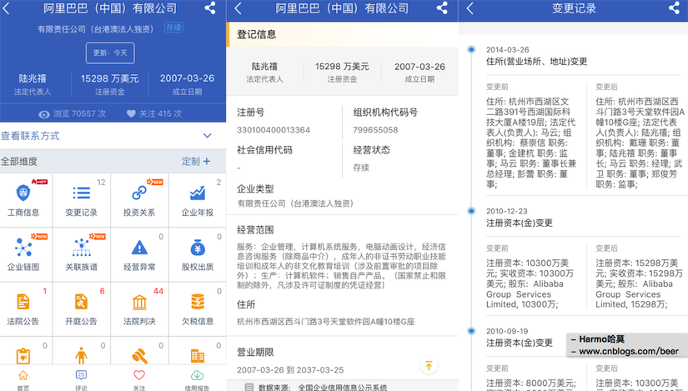Open 信用报告 download tab
The height and width of the screenshot is (391, 688).
197,380
